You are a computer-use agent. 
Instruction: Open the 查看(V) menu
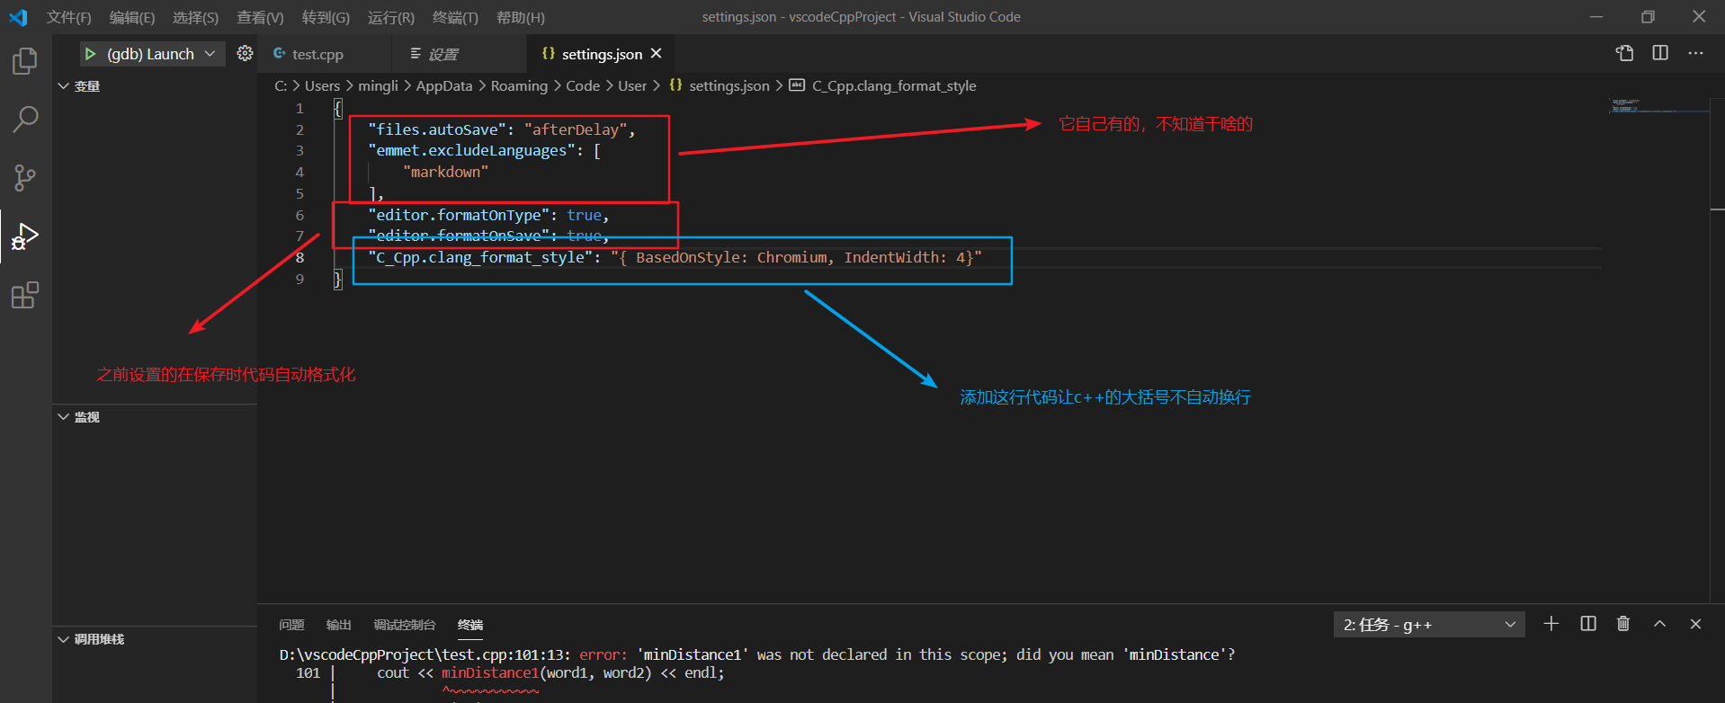[x=260, y=18]
